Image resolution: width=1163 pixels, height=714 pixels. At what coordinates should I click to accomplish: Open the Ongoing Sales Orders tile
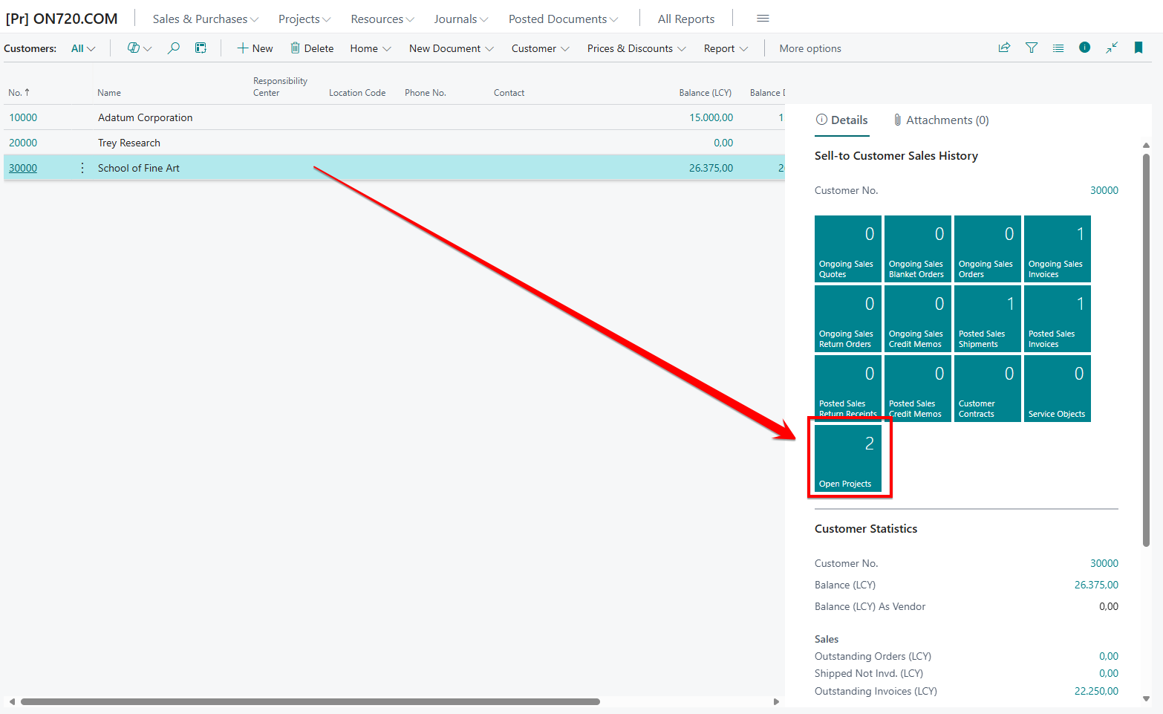[988, 249]
